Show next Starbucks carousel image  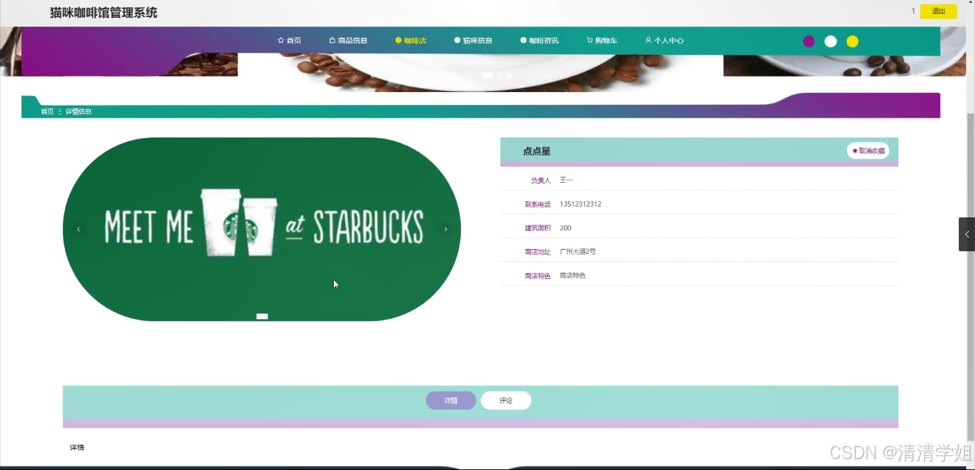[446, 230]
